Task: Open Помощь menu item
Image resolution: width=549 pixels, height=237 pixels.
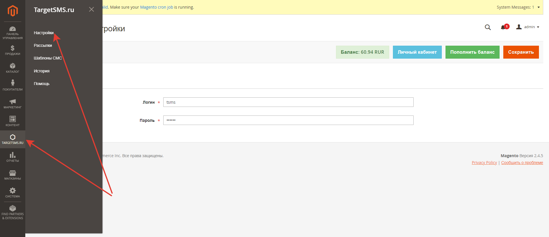Action: click(x=42, y=84)
